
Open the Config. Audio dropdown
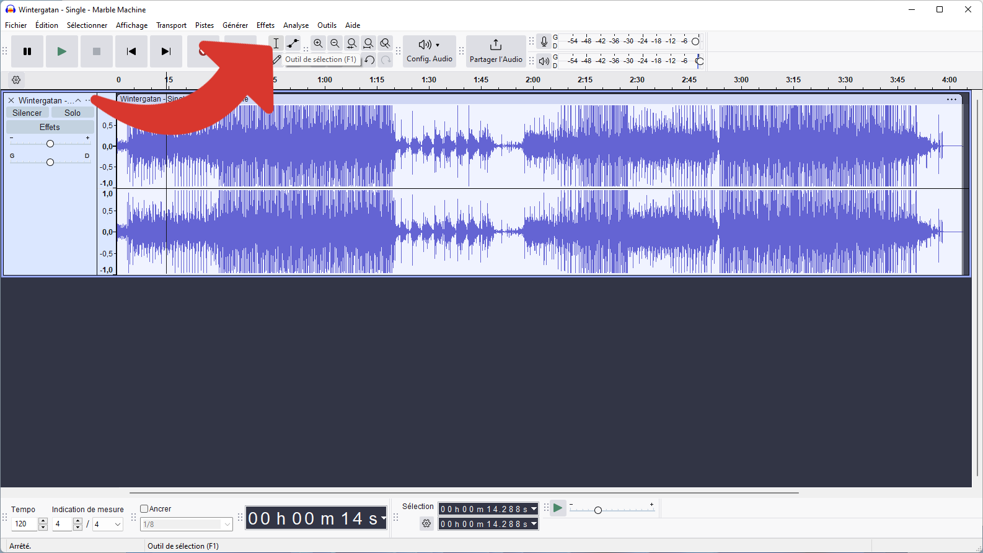[430, 51]
